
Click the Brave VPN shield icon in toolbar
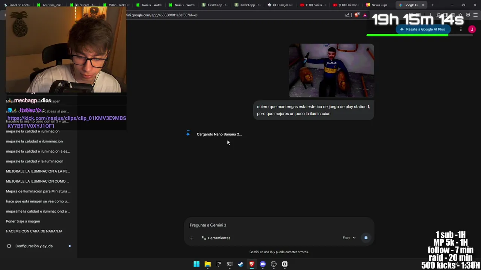468,15
